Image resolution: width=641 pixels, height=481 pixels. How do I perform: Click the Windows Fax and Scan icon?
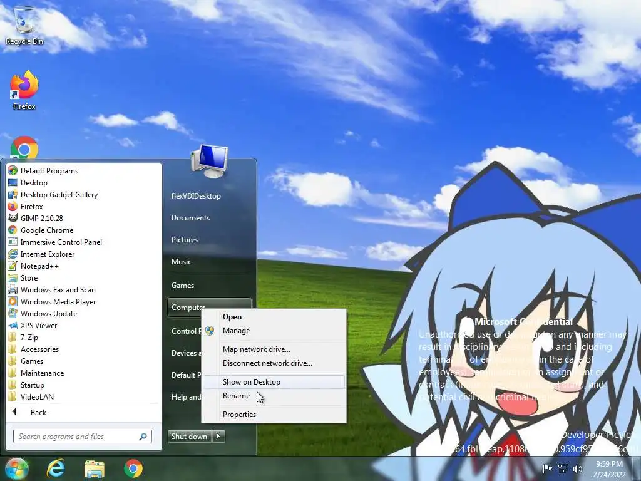coord(13,289)
